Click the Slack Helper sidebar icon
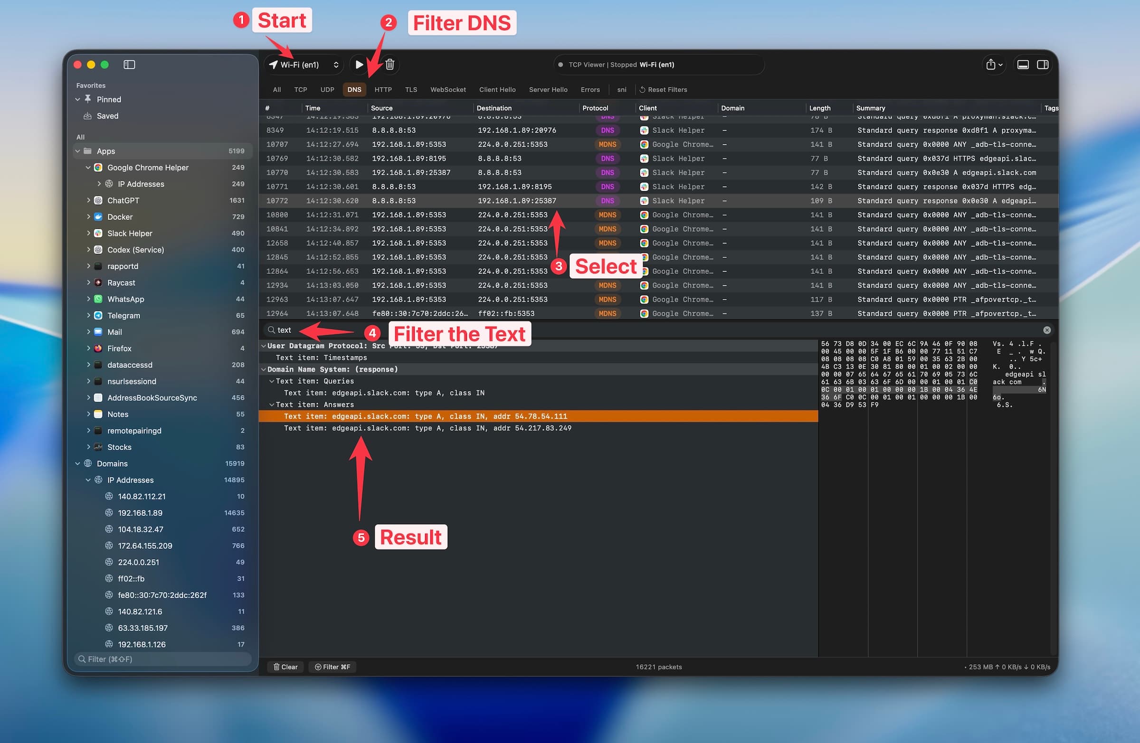 click(98, 233)
